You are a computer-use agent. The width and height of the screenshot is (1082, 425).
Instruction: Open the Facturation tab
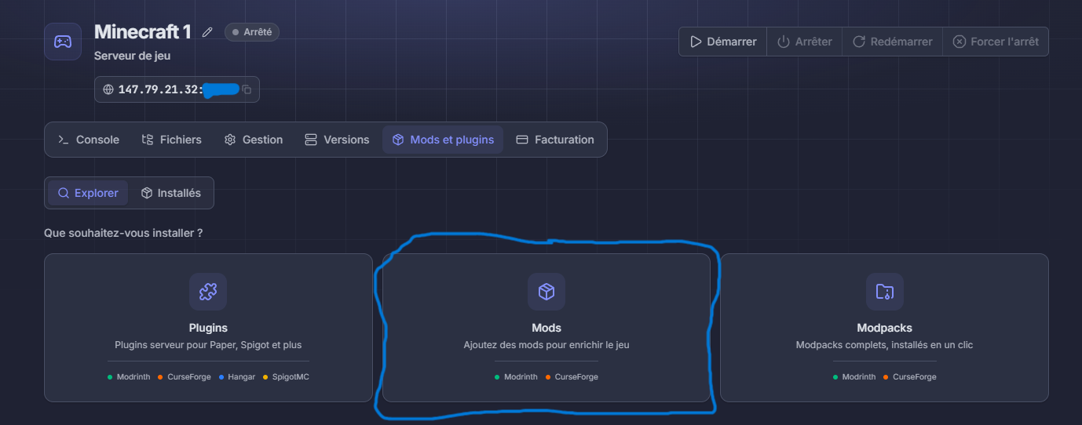tap(554, 140)
